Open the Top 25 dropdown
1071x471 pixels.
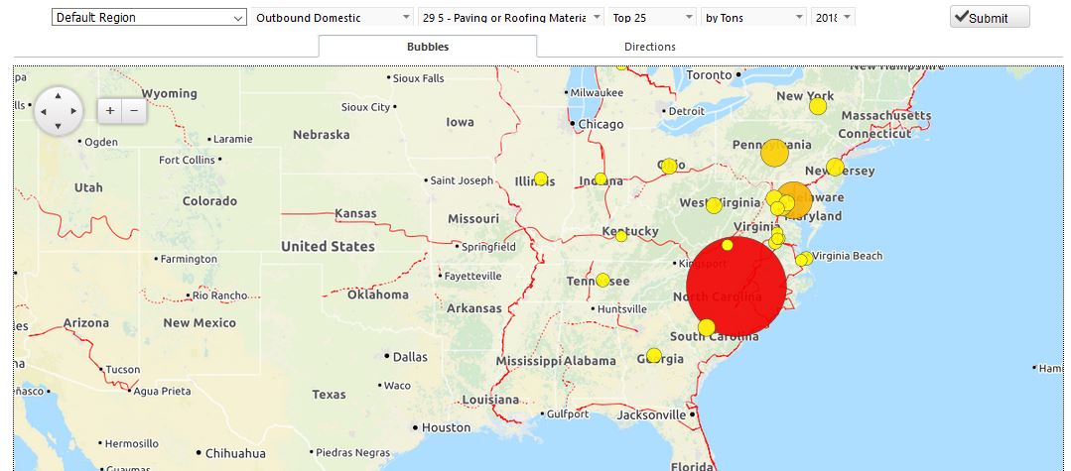click(652, 18)
